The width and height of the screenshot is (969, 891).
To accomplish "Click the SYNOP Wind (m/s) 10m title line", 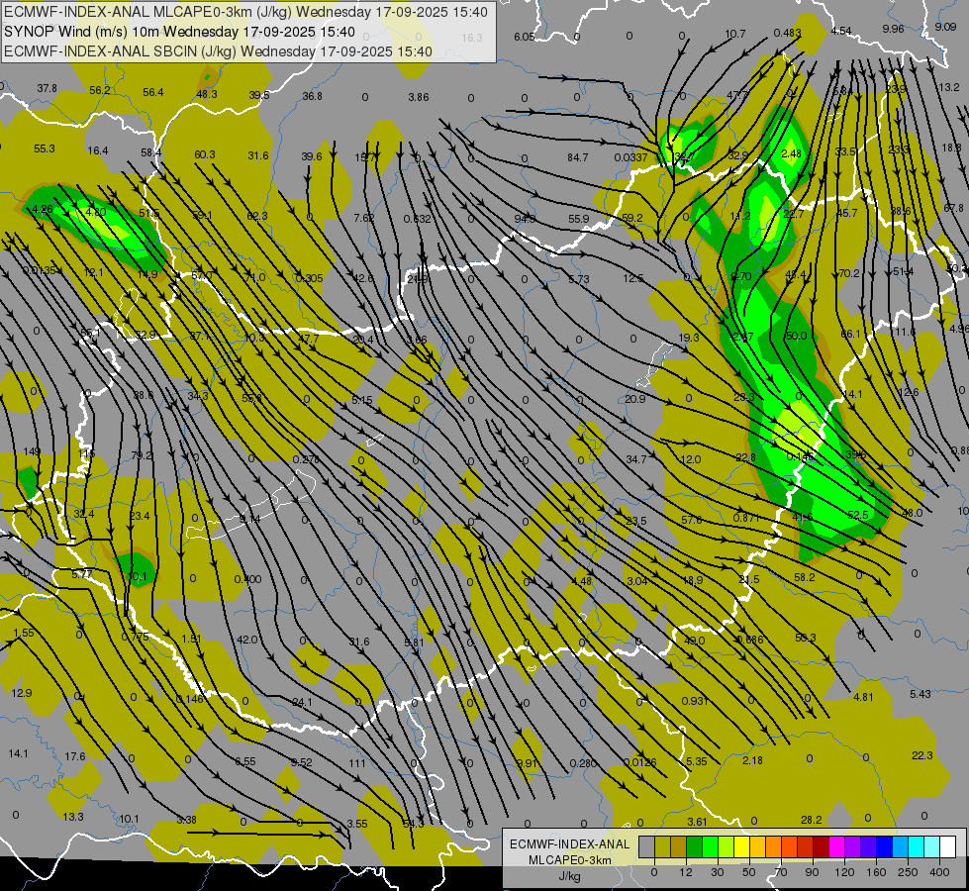I will coord(179,32).
